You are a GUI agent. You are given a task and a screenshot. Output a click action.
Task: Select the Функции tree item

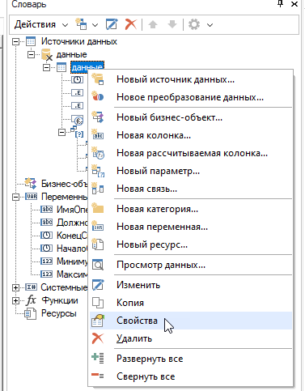click(x=60, y=300)
